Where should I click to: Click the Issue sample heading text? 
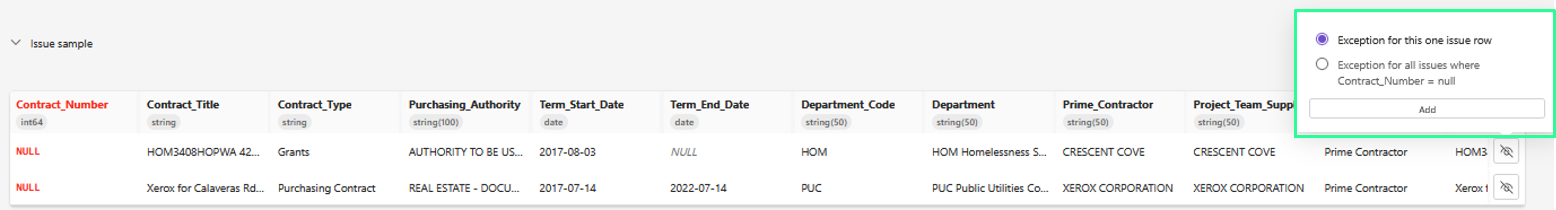pos(61,43)
